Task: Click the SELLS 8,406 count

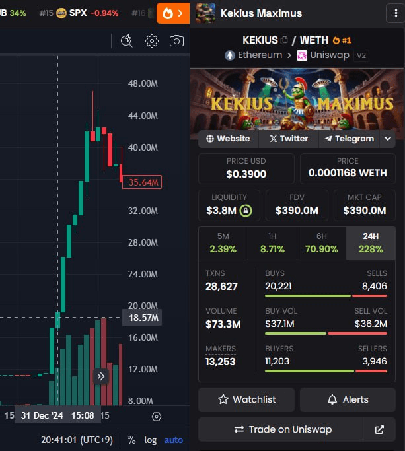Action: [x=374, y=286]
